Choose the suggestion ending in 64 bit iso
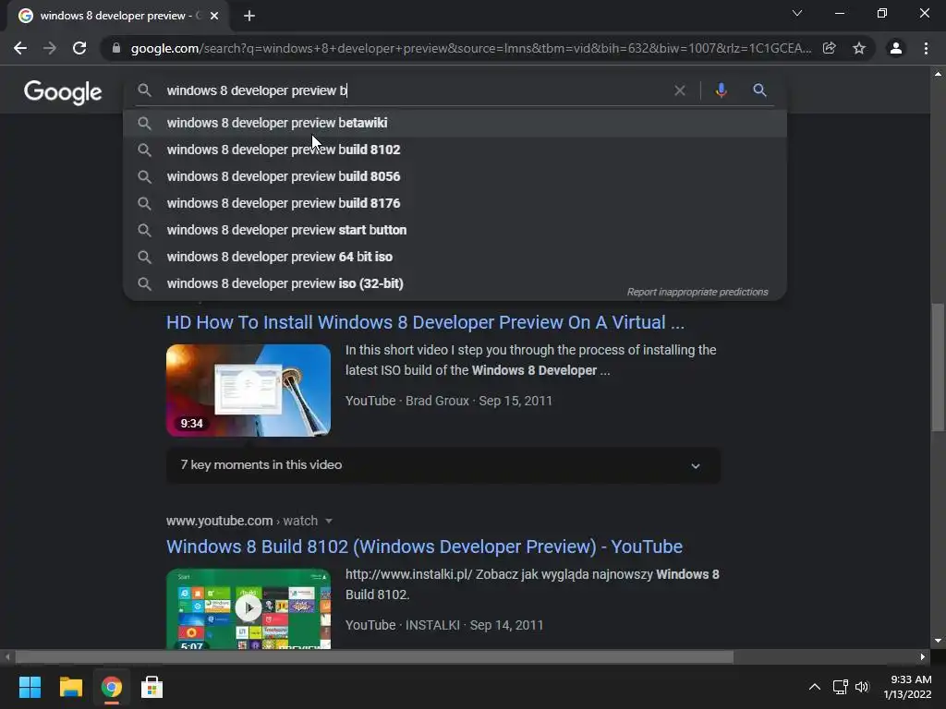Screen dimensions: 946x709 click(x=455, y=257)
